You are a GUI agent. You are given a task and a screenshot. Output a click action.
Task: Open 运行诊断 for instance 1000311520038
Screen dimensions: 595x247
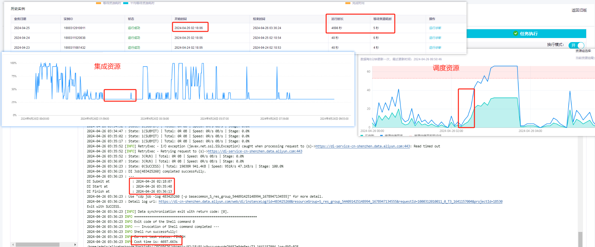435,38
